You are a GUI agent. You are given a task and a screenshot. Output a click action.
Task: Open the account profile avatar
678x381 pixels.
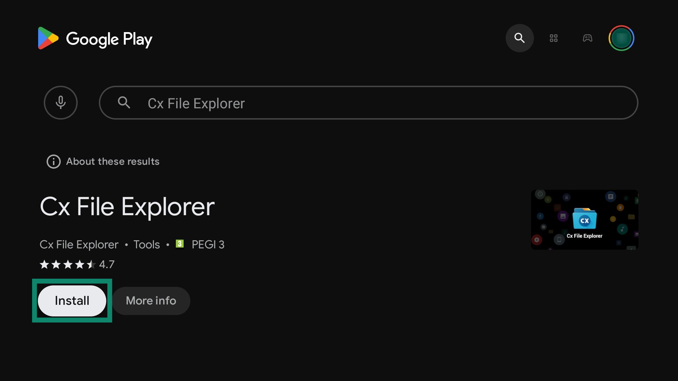click(x=621, y=38)
